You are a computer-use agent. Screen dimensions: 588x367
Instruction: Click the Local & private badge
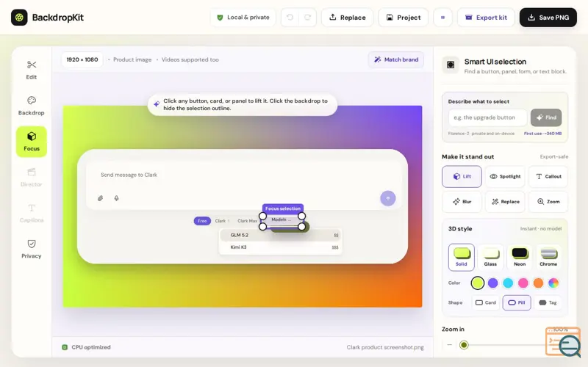click(243, 17)
